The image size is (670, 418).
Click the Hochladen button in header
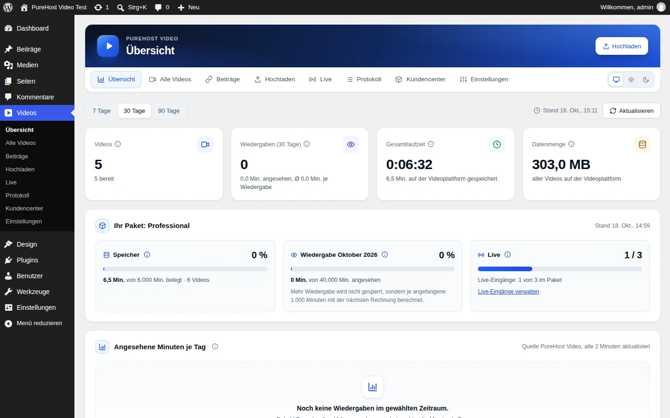coord(622,46)
